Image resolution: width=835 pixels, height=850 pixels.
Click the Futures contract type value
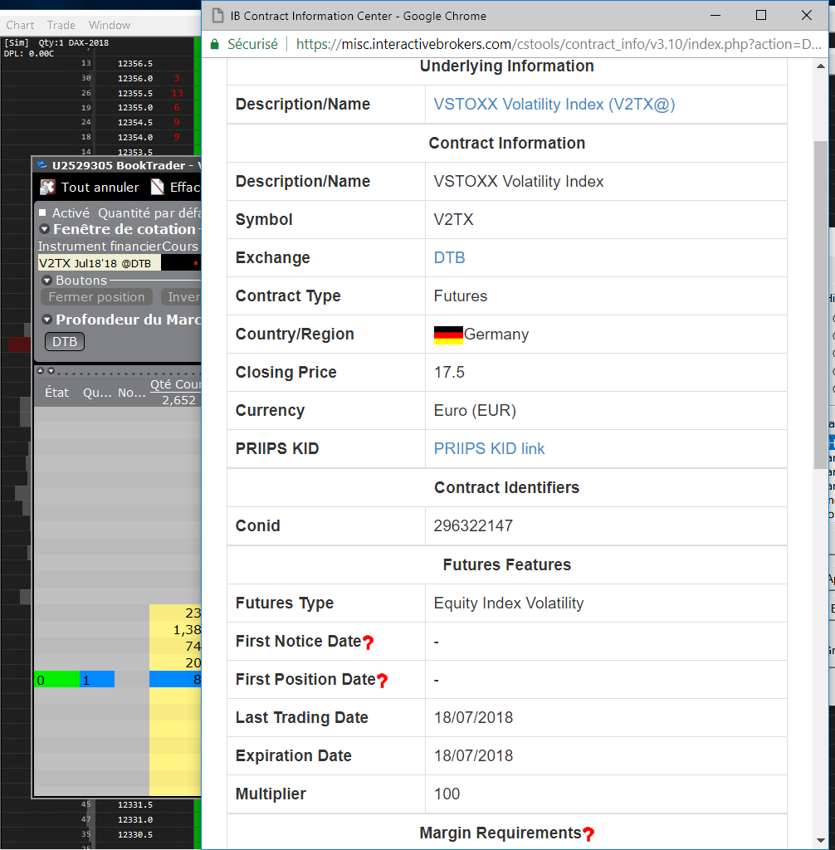[x=461, y=296]
